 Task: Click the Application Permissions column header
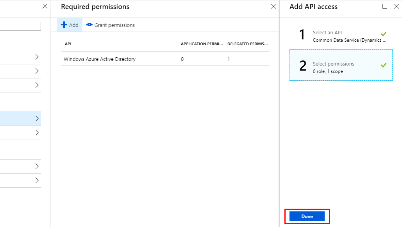(x=202, y=44)
